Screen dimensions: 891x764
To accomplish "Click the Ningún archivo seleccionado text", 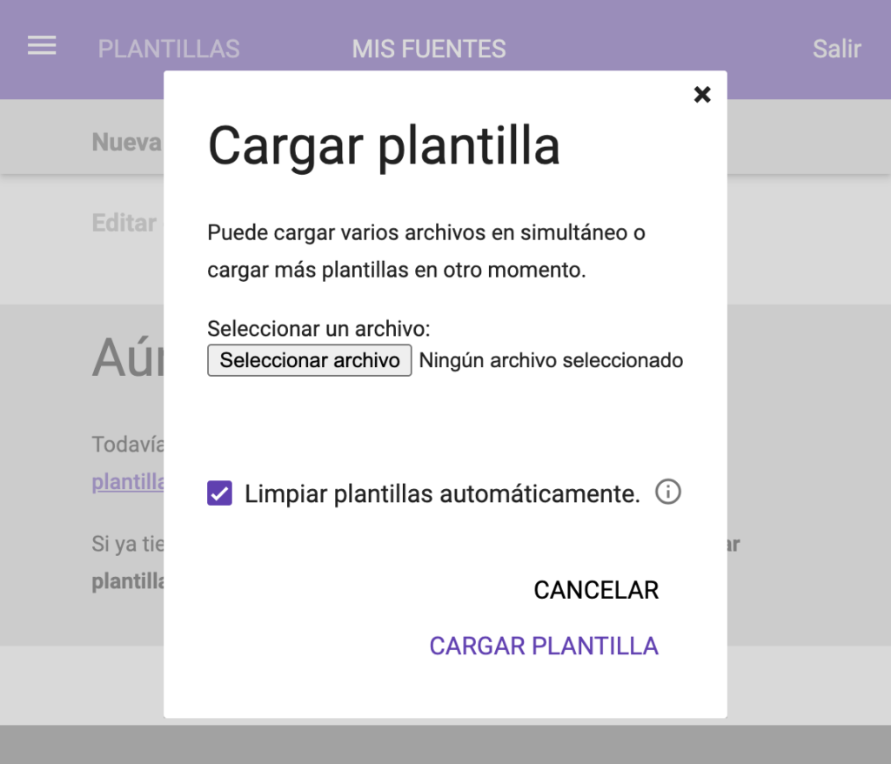I will click(551, 360).
